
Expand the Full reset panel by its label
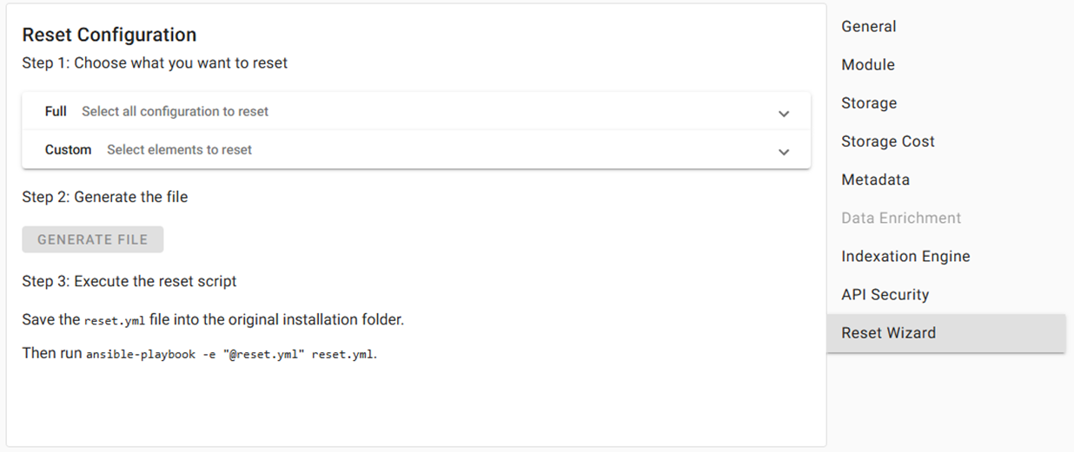[56, 112]
